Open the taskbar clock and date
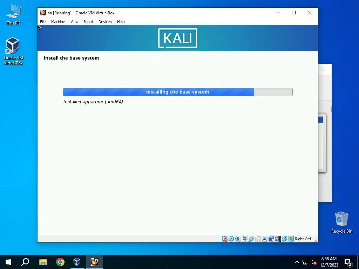 329,262
